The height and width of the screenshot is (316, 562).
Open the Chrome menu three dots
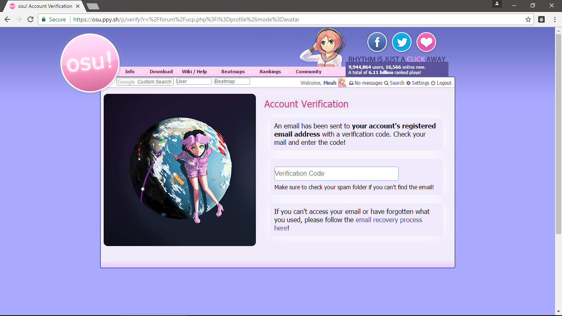[554, 19]
